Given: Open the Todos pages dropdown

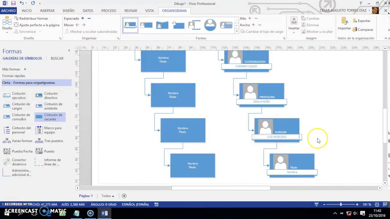Looking at the screenshot, I should coord(108,196).
